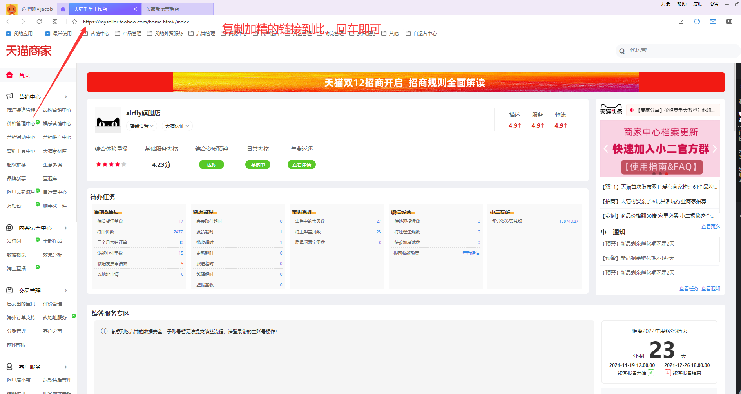The width and height of the screenshot is (741, 394).
Task: Open 【招商】天猫母婴亲子 headline
Action: [x=654, y=201]
